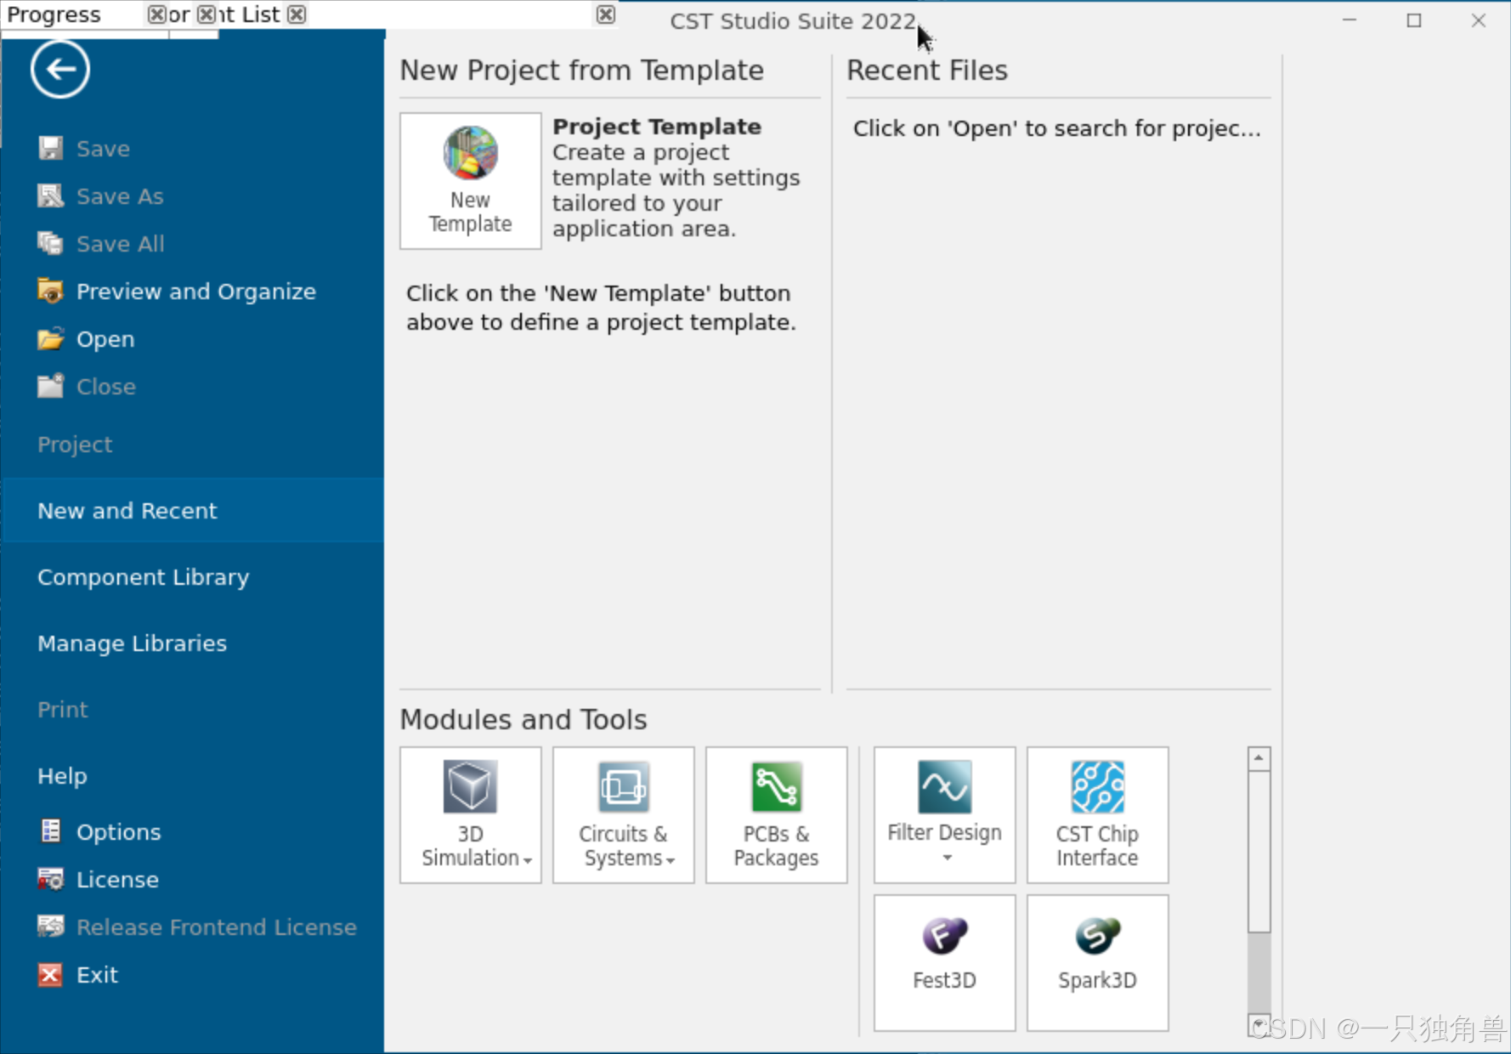Click the Close project icon
The image size is (1511, 1054).
(50, 386)
